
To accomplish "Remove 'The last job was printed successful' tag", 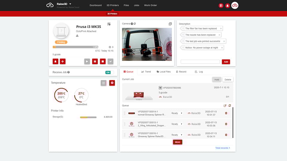I will point(224,41).
